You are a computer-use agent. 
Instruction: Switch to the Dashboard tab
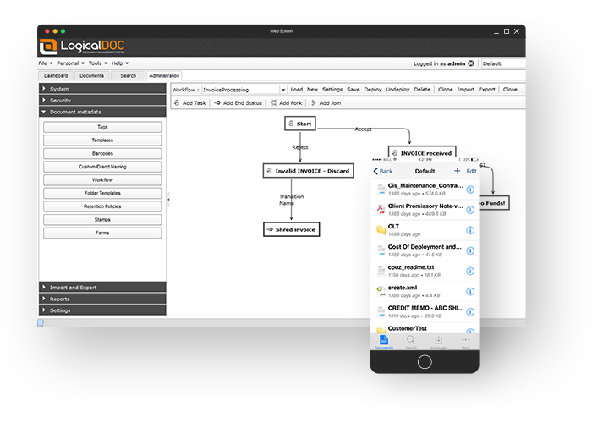click(56, 75)
